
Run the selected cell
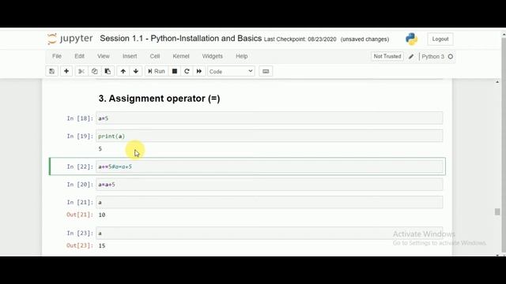[x=157, y=71]
